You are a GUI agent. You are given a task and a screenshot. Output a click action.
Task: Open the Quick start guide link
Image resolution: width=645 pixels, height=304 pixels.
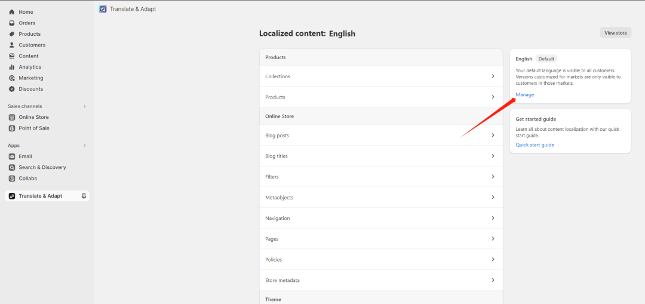[535, 145]
